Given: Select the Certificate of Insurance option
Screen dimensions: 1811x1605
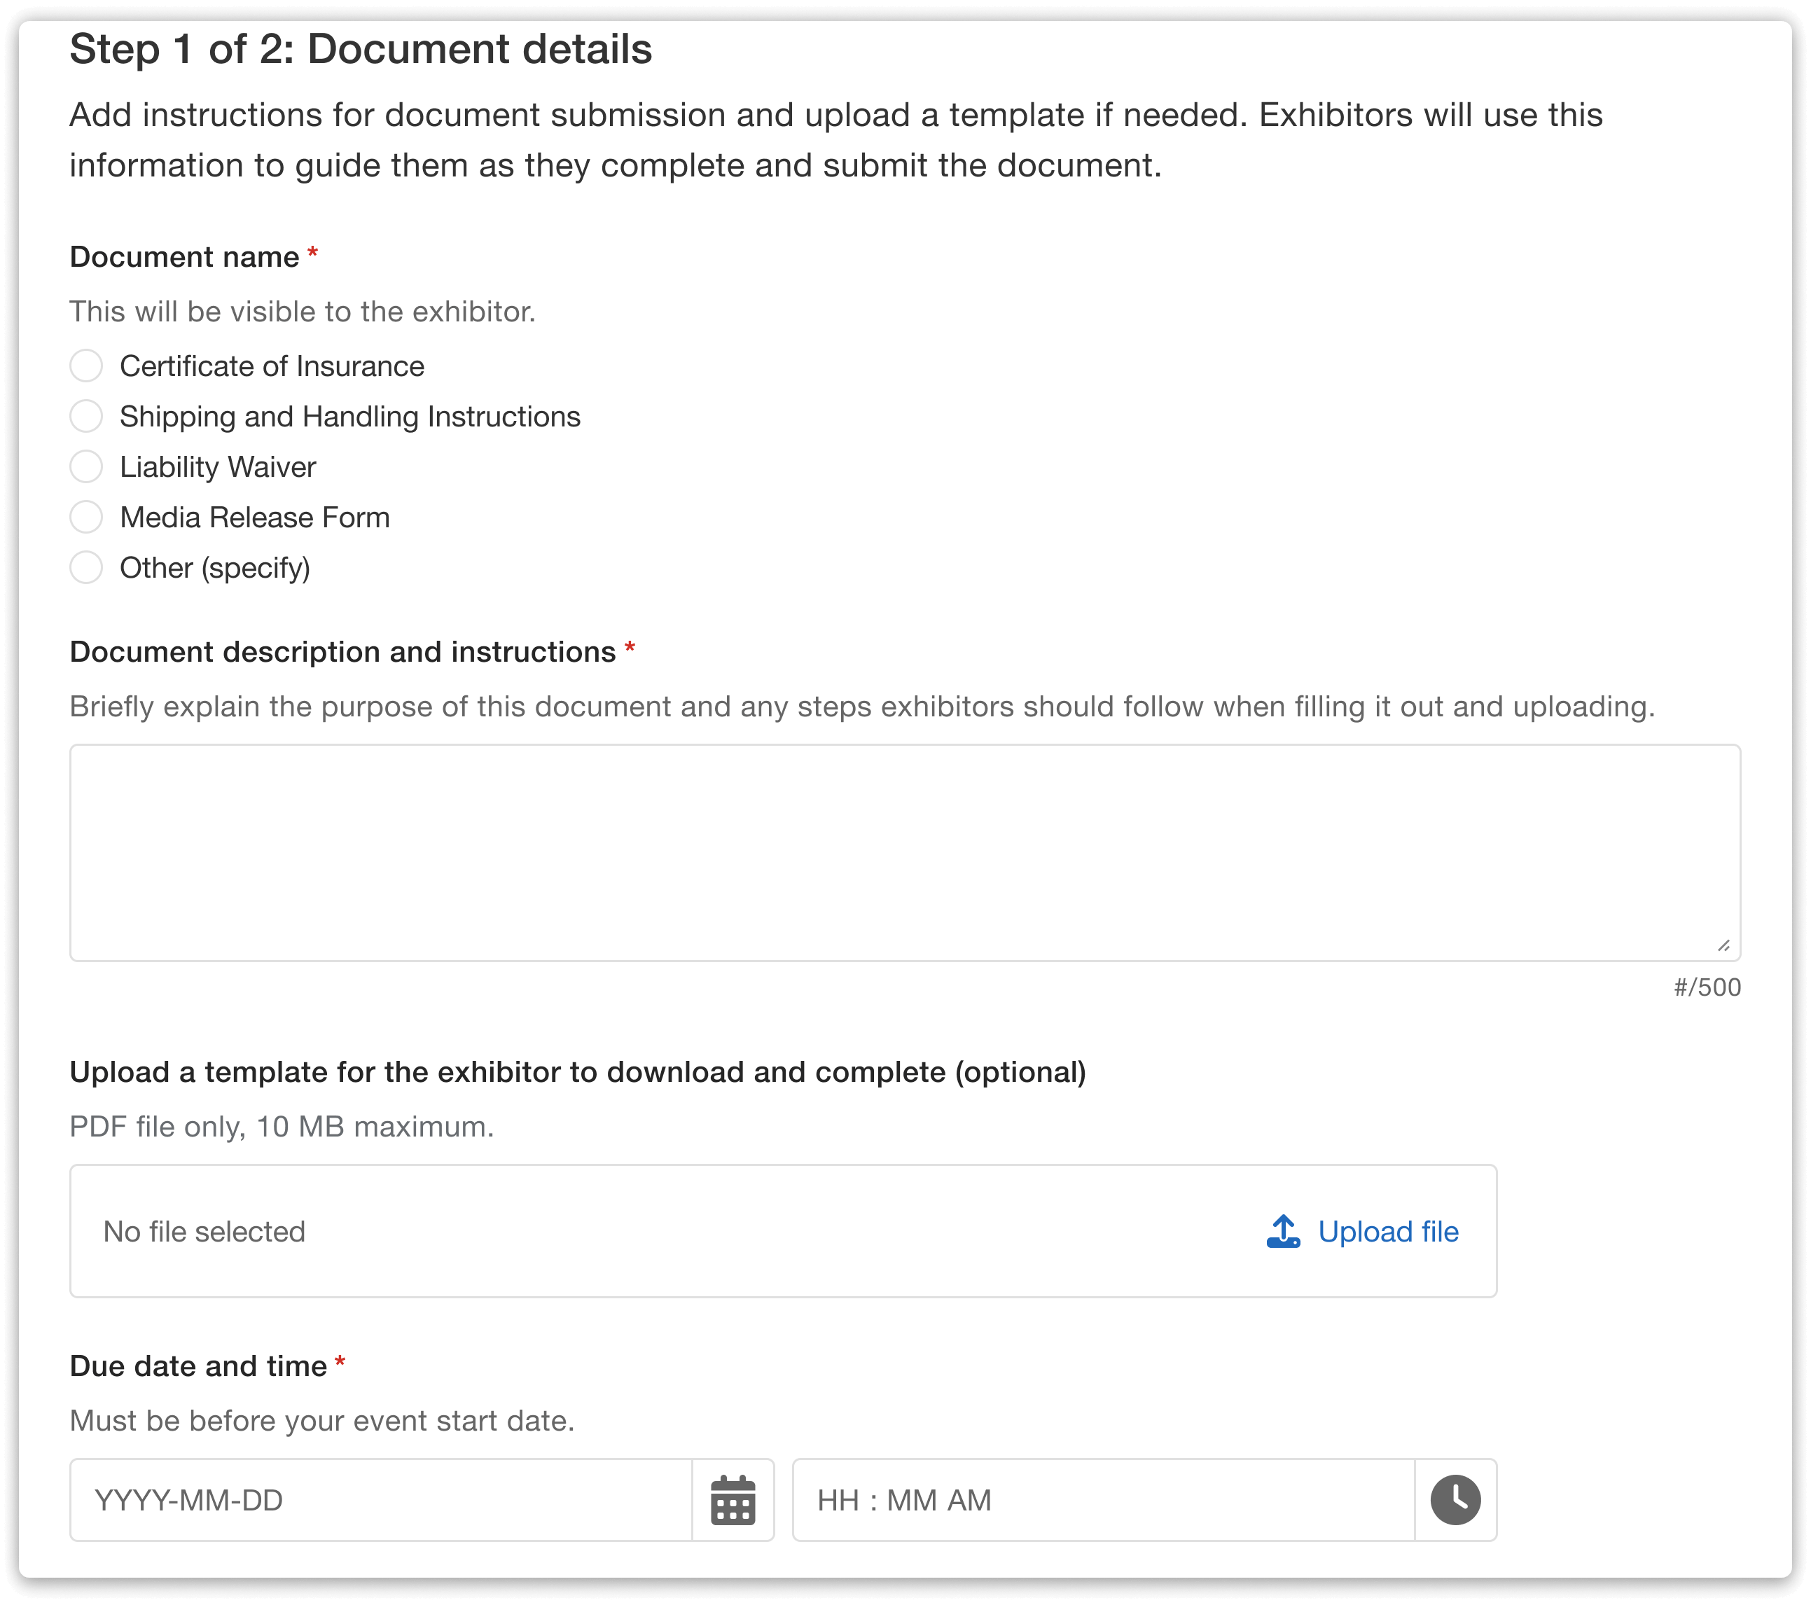Looking at the screenshot, I should (x=87, y=366).
